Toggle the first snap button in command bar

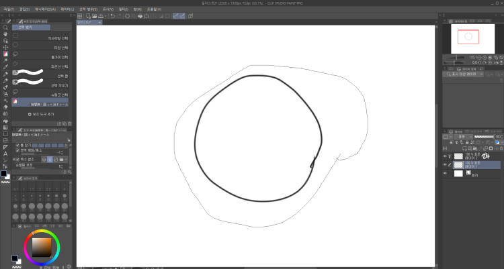[x=175, y=15]
